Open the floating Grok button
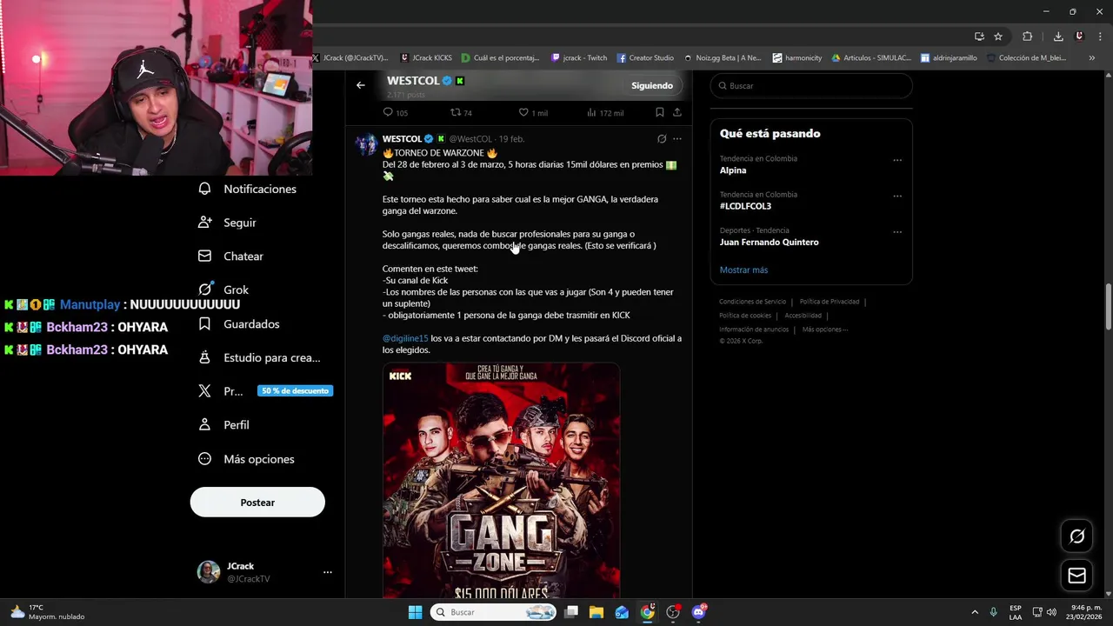 pyautogui.click(x=1076, y=536)
